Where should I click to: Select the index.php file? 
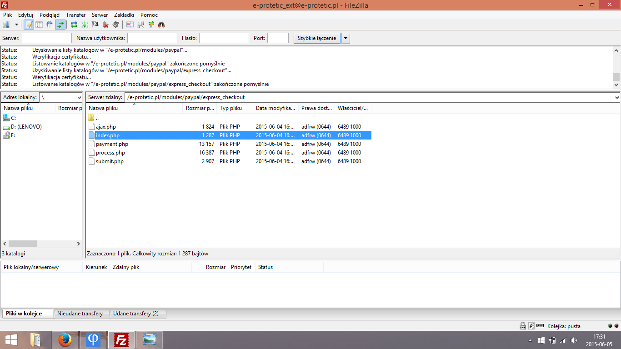(x=230, y=135)
